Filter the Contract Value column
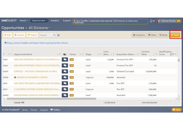The height and width of the screenshot is (134, 183). (156, 54)
